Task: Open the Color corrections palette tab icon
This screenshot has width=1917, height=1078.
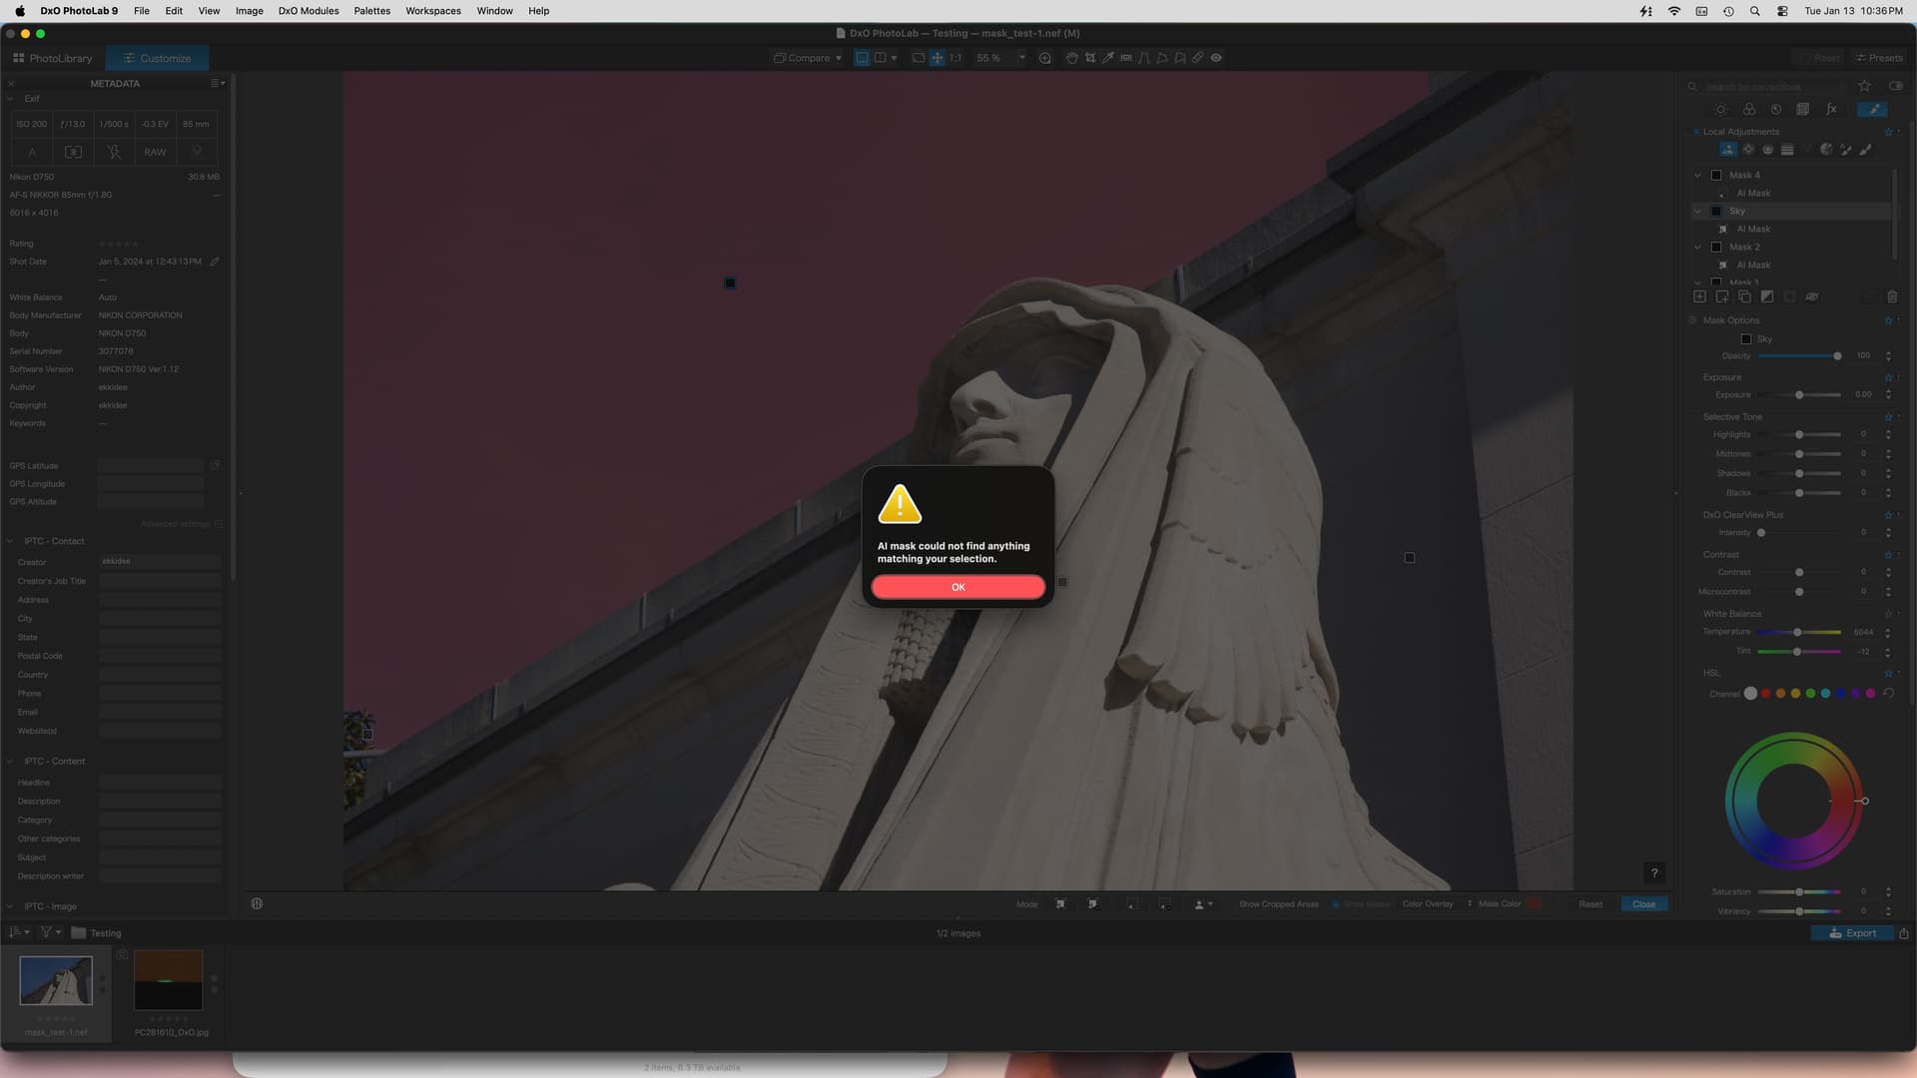Action: point(1749,110)
